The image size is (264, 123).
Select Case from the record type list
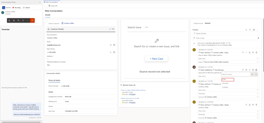[227, 79]
